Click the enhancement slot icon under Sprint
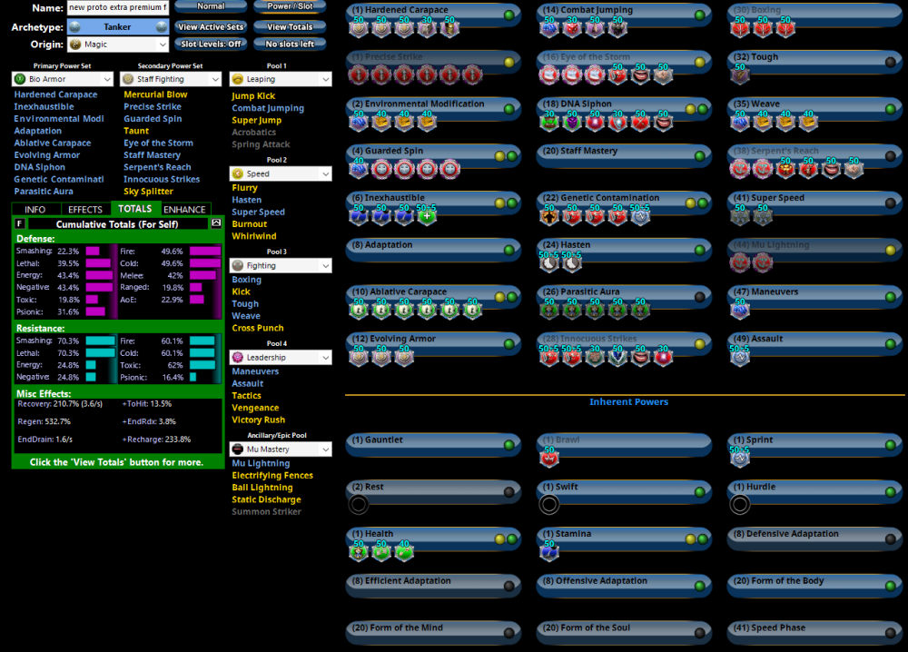The height and width of the screenshot is (652, 908). click(740, 458)
